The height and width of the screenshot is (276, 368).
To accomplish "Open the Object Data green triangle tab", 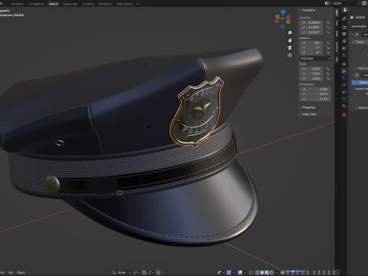I will tap(344, 99).
